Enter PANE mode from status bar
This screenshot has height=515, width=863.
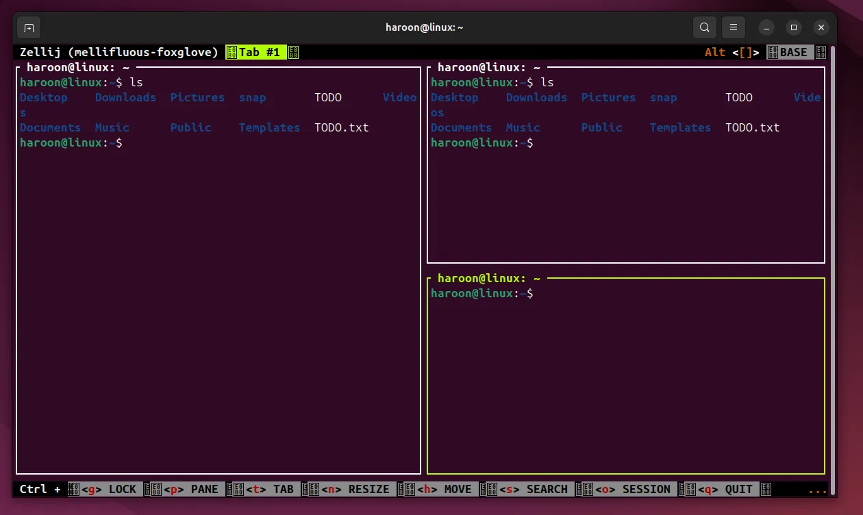point(191,489)
